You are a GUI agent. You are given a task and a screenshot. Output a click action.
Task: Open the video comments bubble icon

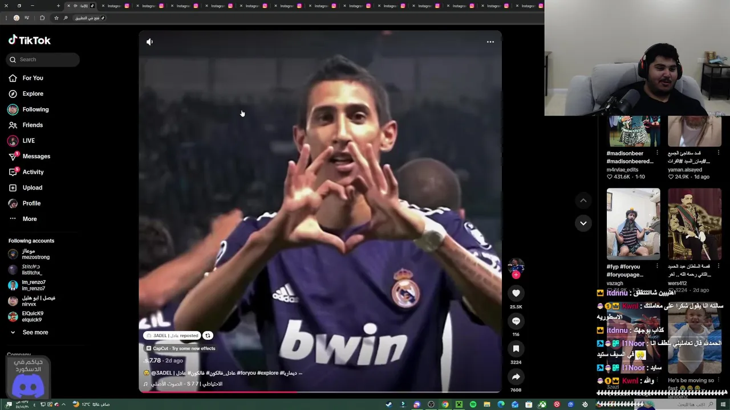(x=516, y=321)
